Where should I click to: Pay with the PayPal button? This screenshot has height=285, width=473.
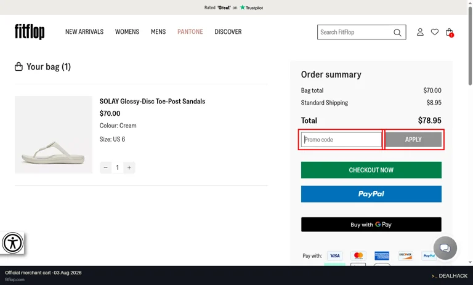pyautogui.click(x=371, y=194)
